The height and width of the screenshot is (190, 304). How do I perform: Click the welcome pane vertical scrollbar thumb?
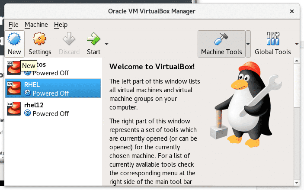(x=297, y=85)
